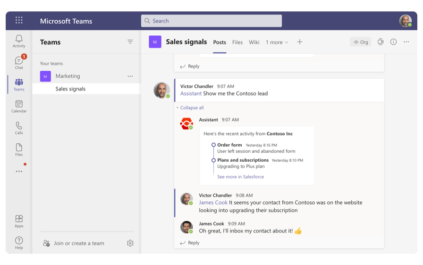This screenshot has height=265, width=423.
Task: Select the Sales signals channel
Action: pyautogui.click(x=86, y=89)
